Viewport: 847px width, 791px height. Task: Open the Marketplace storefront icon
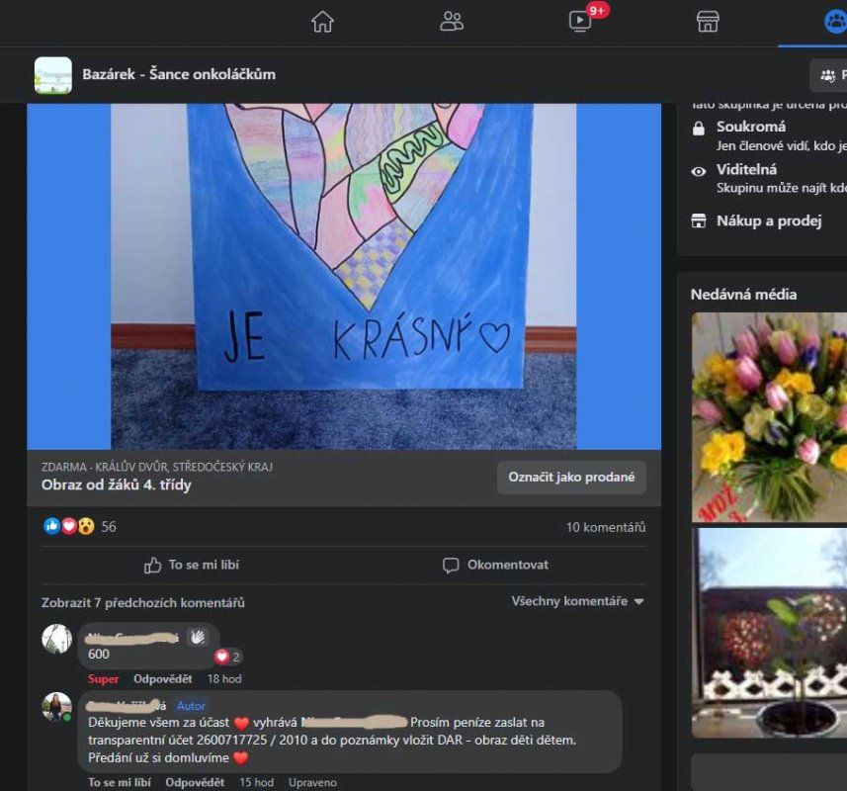(x=708, y=22)
